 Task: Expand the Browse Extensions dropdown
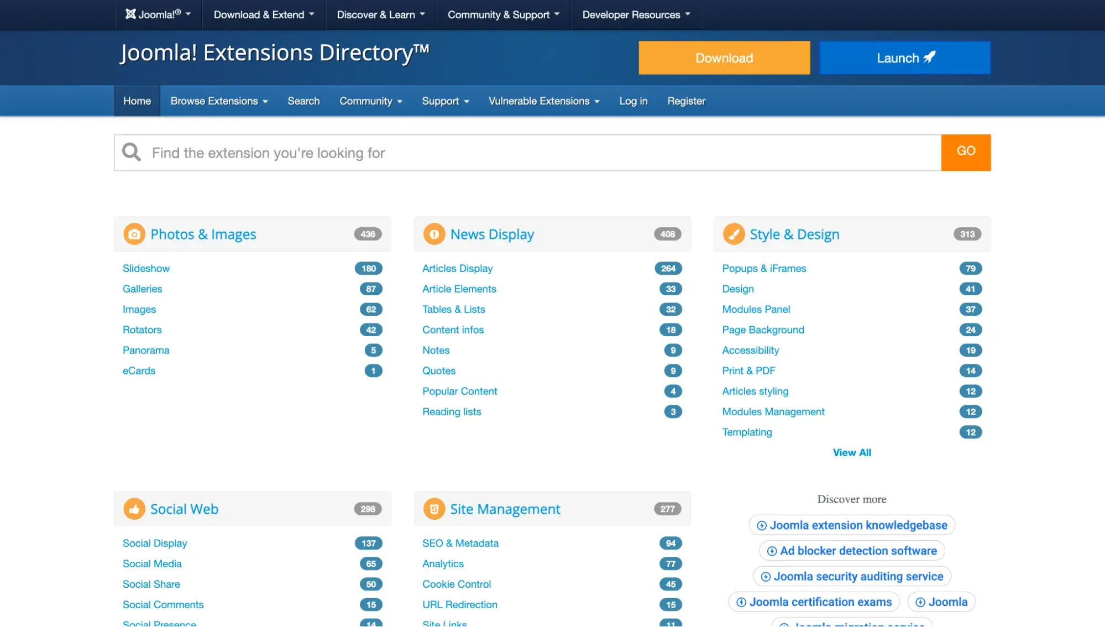(218, 101)
